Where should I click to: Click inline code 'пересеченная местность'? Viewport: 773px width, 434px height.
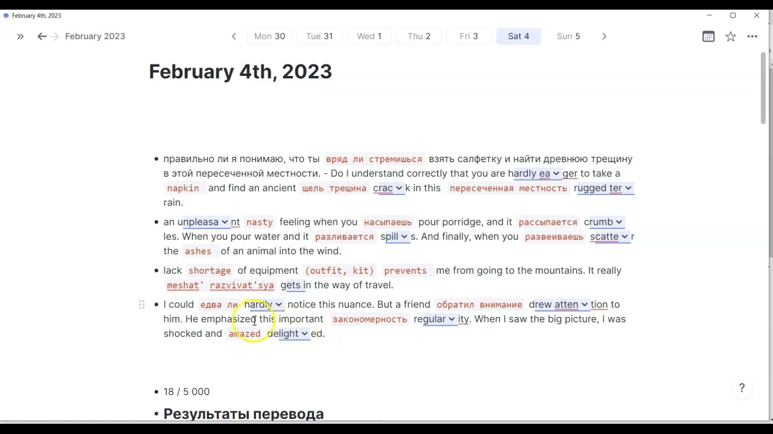coord(508,188)
